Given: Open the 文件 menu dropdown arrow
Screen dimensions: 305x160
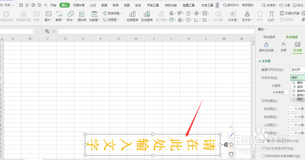Looking at the screenshot, I should [13, 5].
